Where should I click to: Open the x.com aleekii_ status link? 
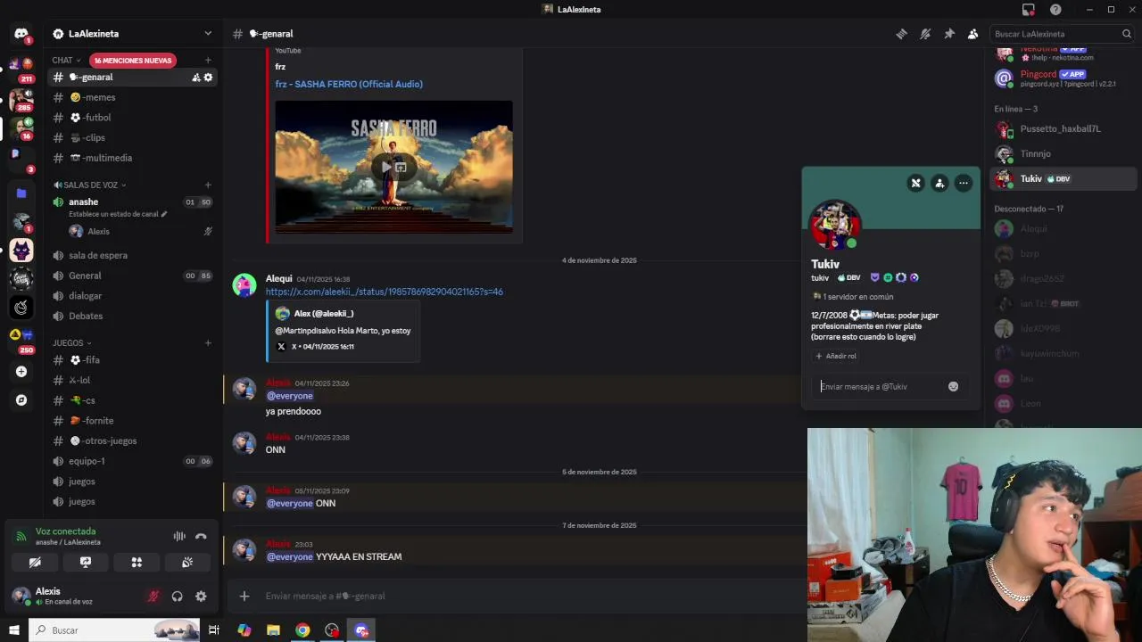[385, 292]
